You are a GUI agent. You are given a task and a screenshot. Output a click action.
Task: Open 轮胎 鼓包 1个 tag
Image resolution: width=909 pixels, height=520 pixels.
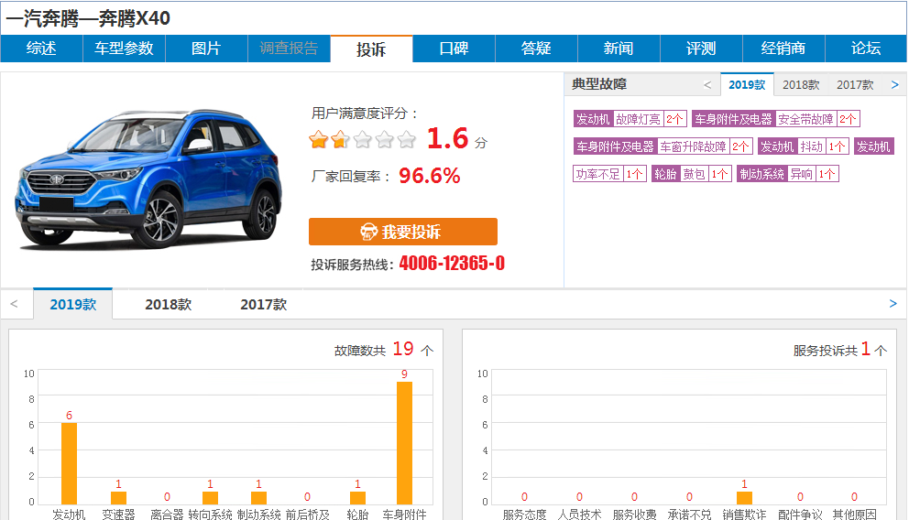tap(692, 174)
